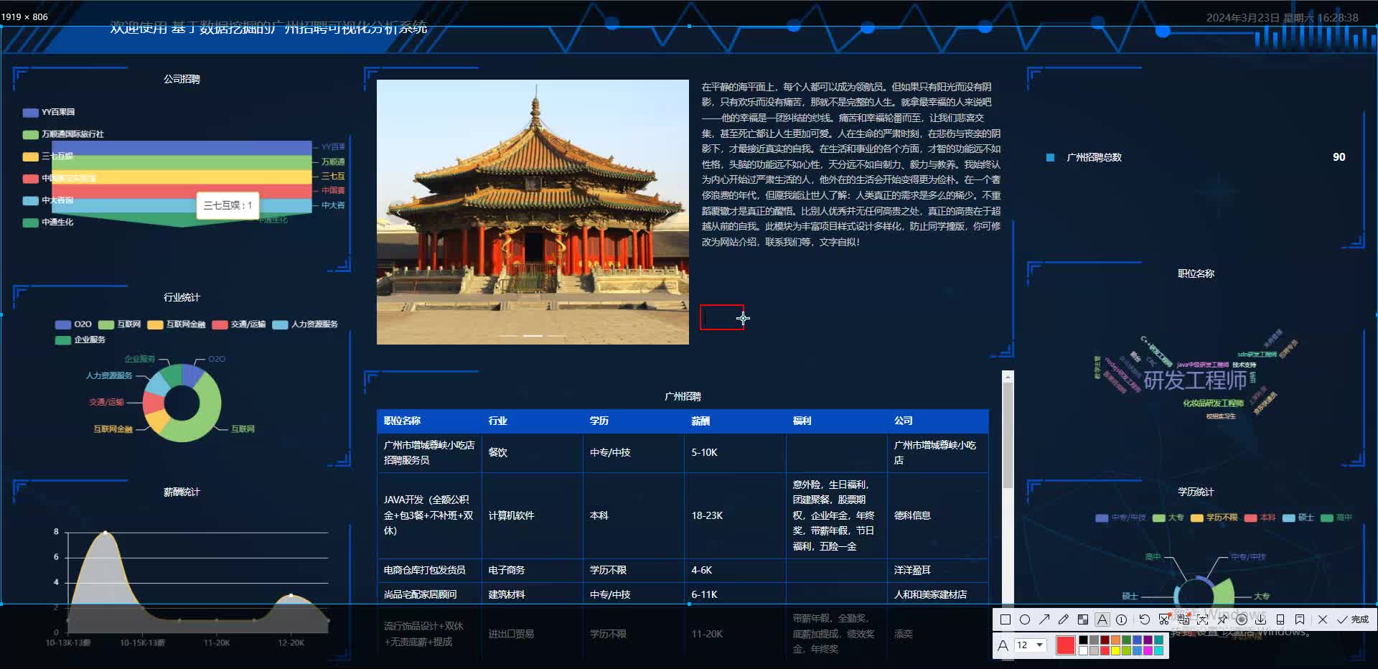The image size is (1378, 669).
Task: Toggle YY百果园 legend in 公司招聘 chart
Action: click(x=49, y=113)
